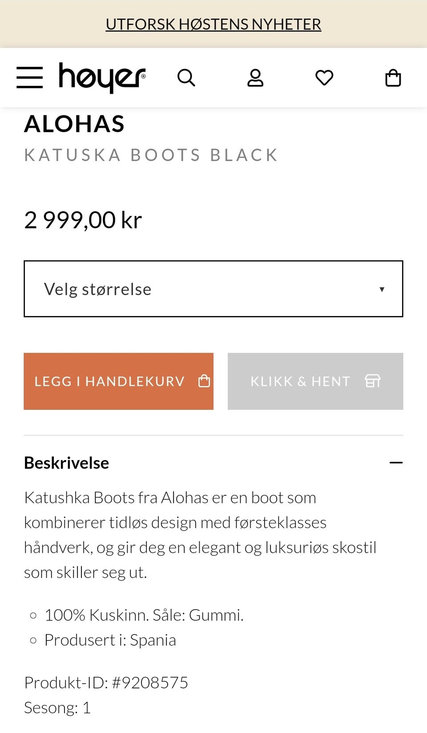Open the wishlist heart icon
The height and width of the screenshot is (733, 427).
pyautogui.click(x=324, y=77)
